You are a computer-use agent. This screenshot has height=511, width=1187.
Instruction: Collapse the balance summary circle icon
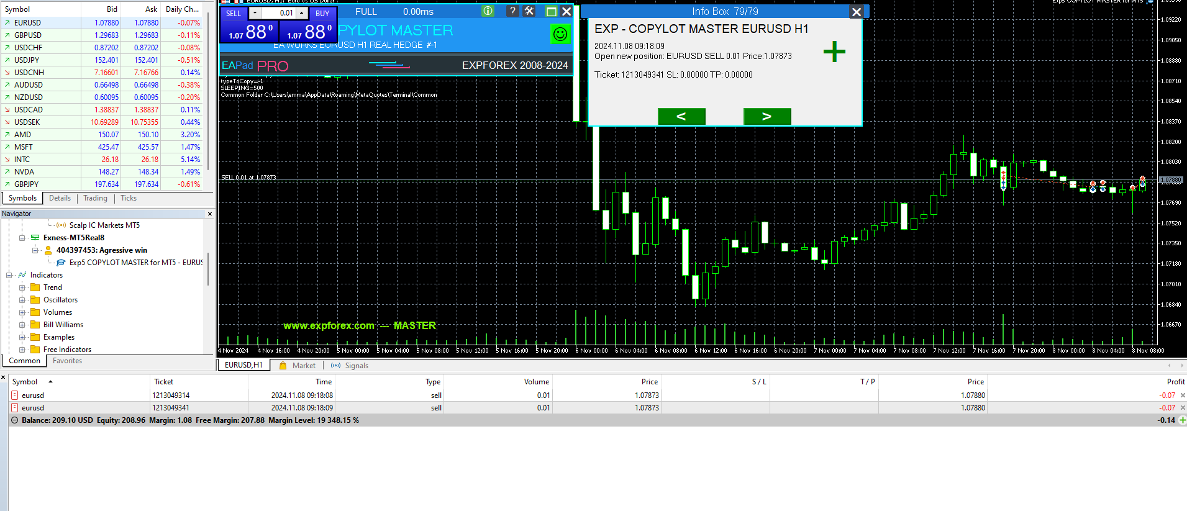coord(15,420)
